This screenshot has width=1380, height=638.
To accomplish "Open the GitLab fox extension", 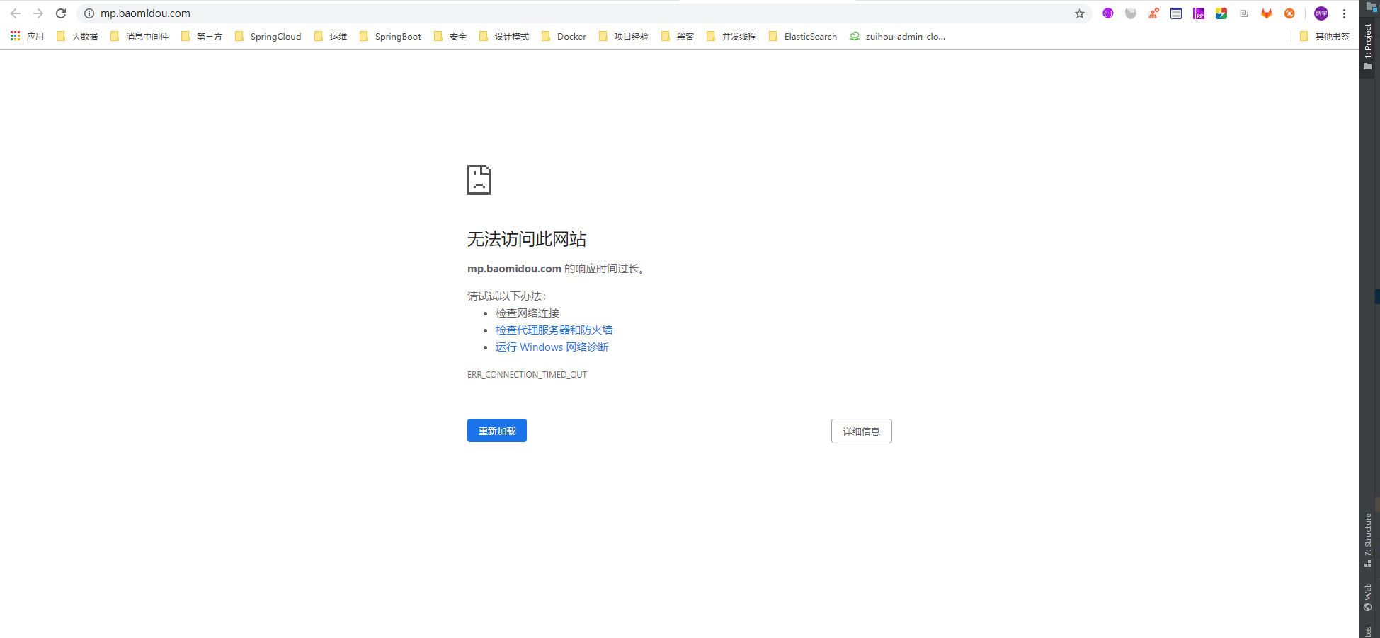I will point(1267,13).
